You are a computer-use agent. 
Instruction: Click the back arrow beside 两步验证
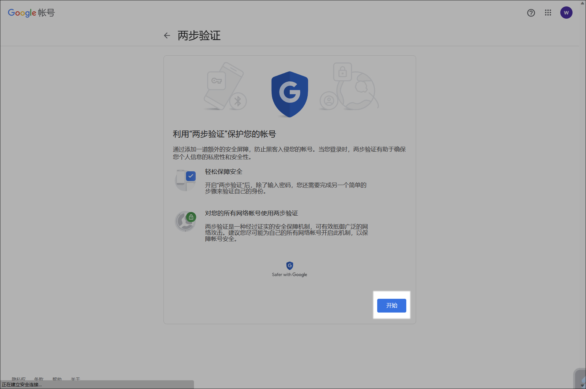pos(167,35)
